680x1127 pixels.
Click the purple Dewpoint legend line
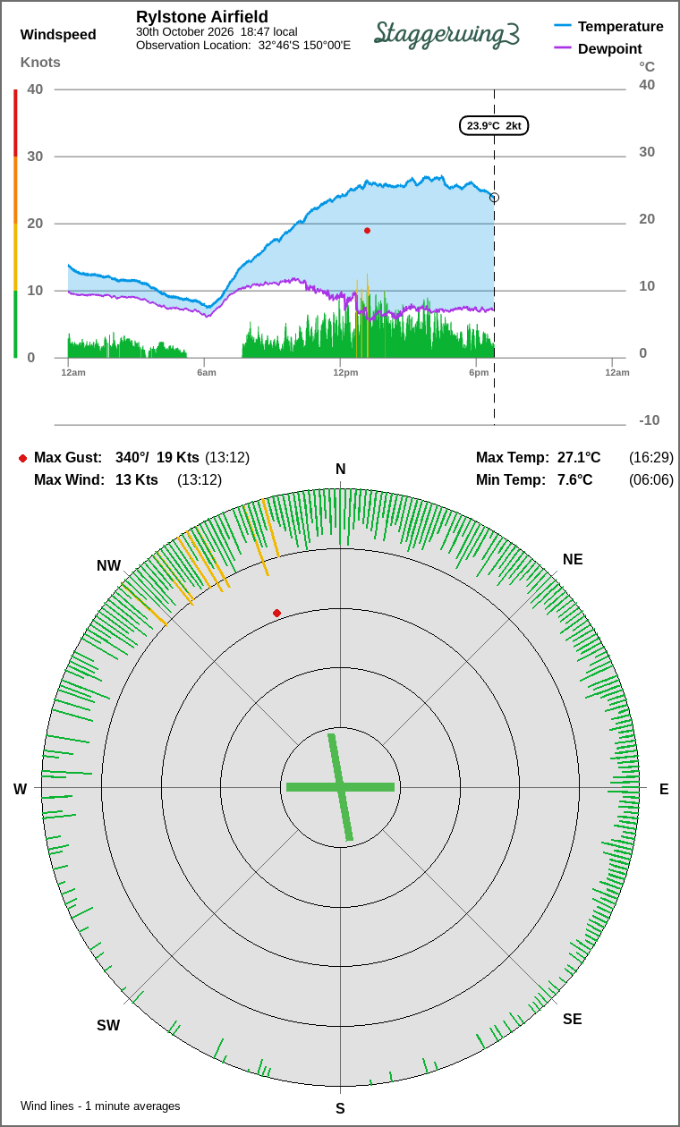pyautogui.click(x=563, y=48)
